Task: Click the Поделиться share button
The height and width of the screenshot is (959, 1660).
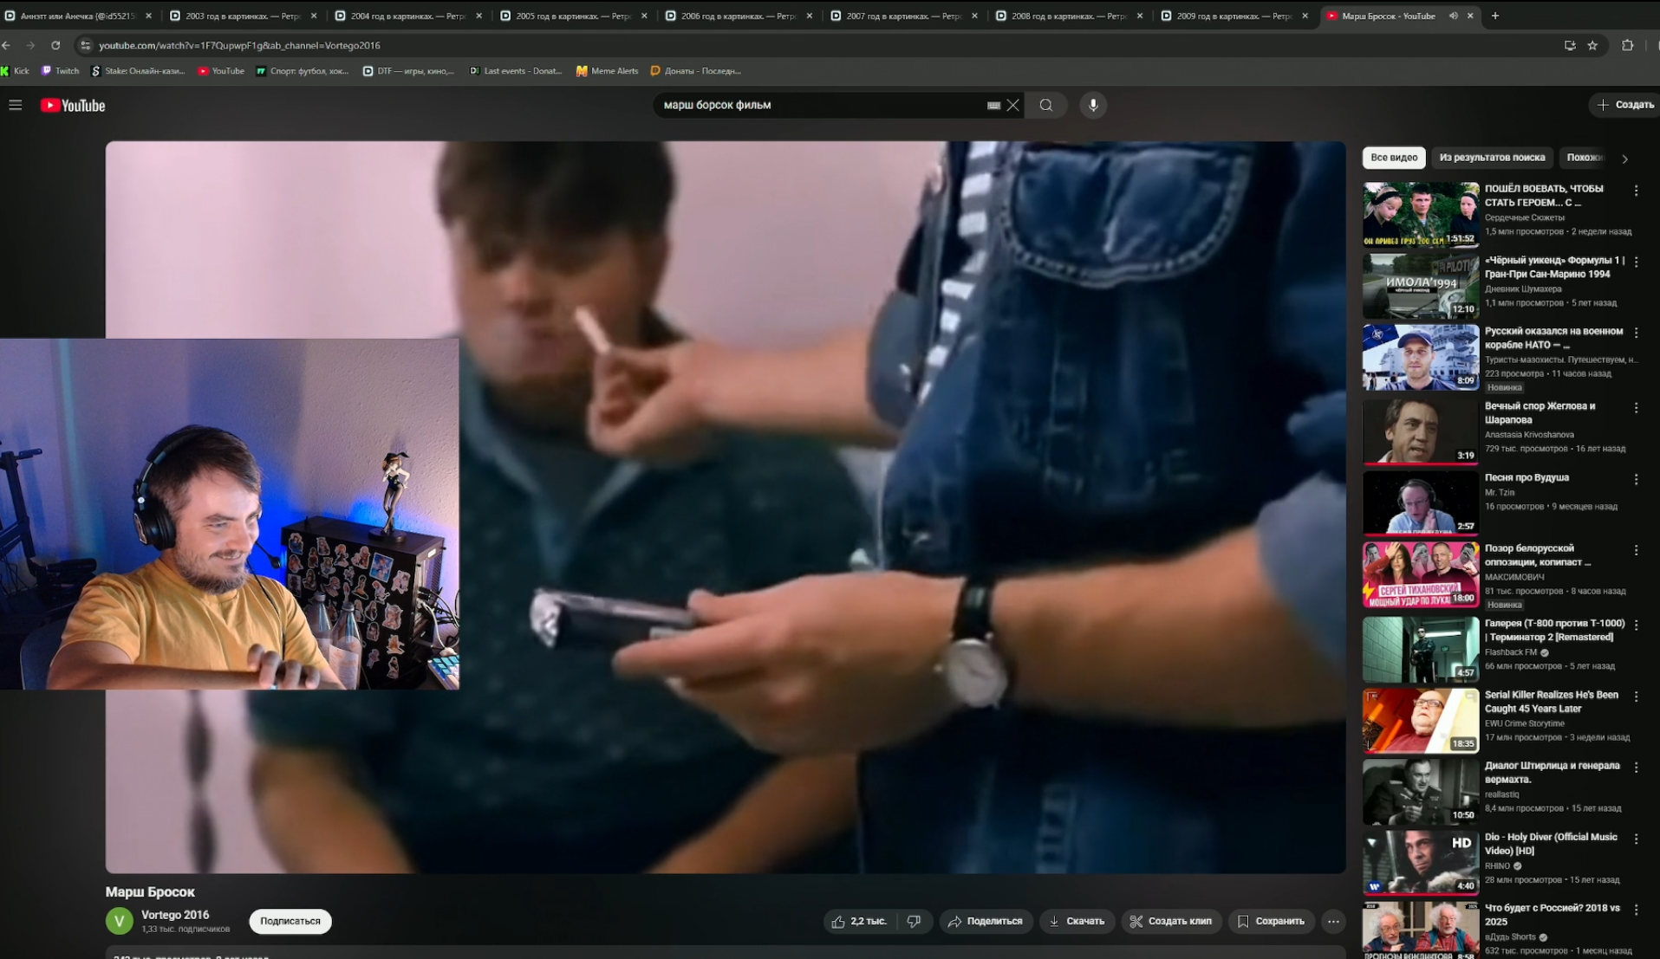Action: click(x=985, y=921)
